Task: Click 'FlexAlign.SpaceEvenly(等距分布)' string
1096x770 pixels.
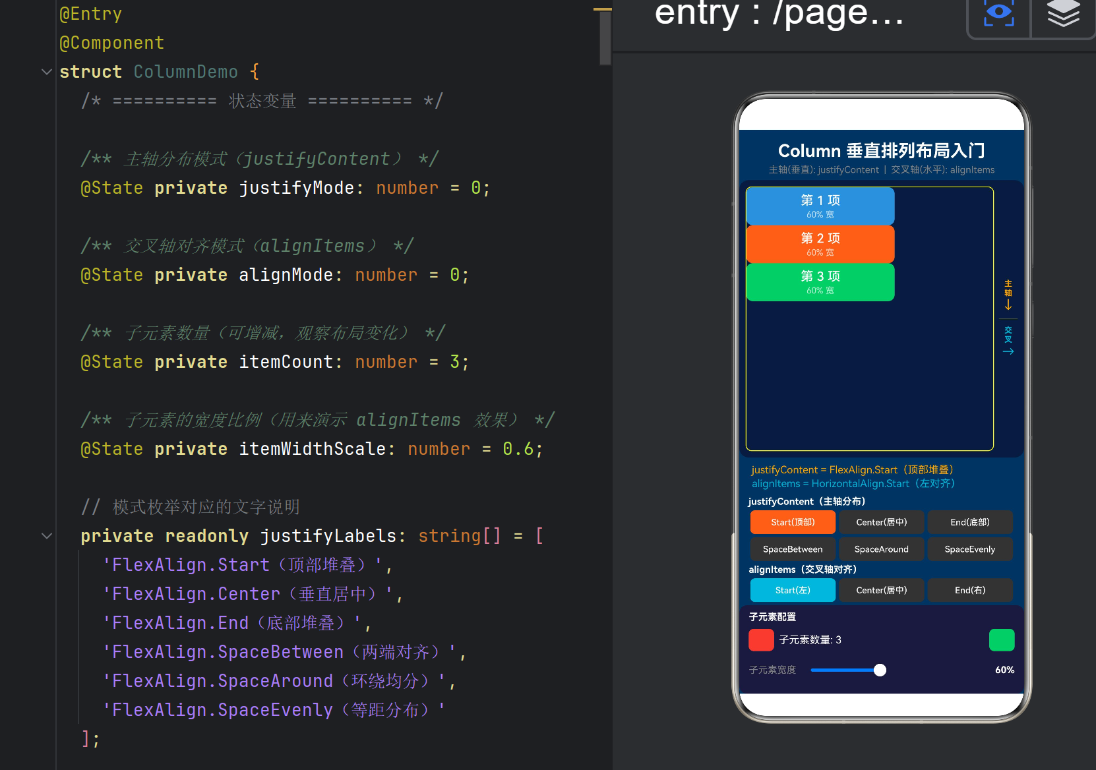Action: tap(274, 710)
